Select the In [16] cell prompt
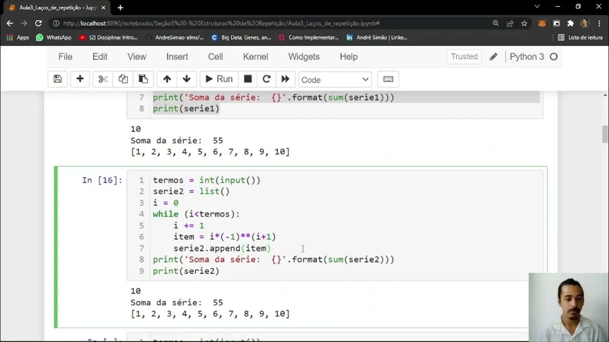Screen dimensions: 609x342 pyautogui.click(x=102, y=180)
